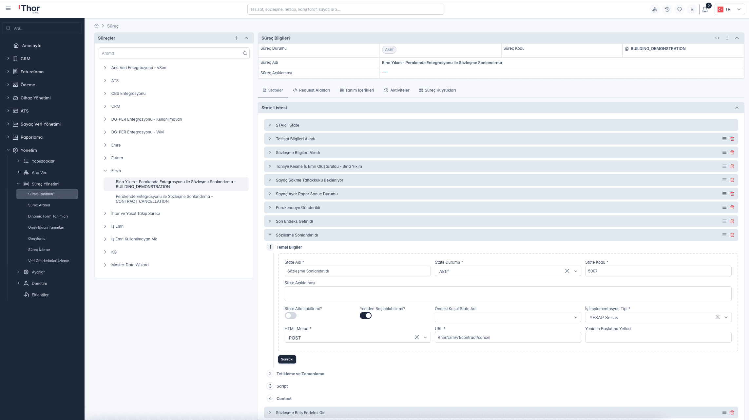Image resolution: width=749 pixels, height=420 pixels.
Task: Click the URL input field
Action: pos(508,337)
